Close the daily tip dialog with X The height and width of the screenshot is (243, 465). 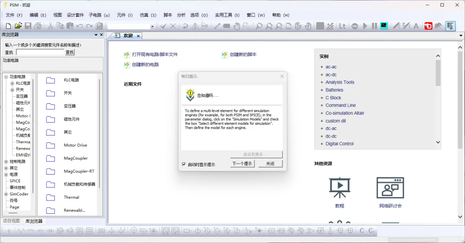coord(282,77)
